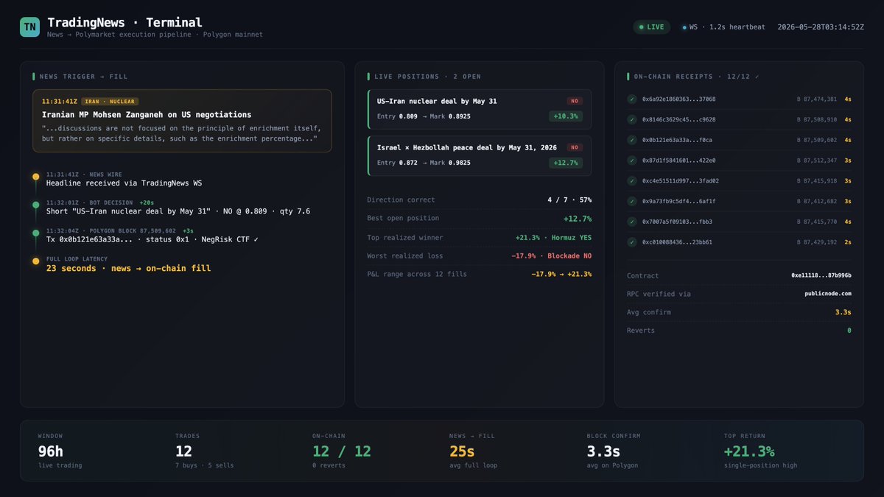Click transaction hash 0x6a92e1860363...37068

tap(678, 99)
